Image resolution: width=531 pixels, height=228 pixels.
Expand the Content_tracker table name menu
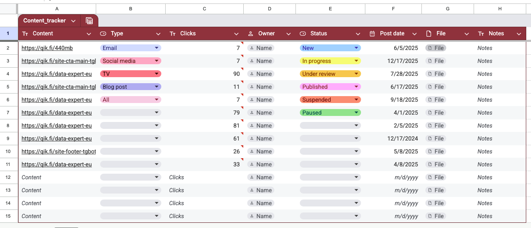click(73, 21)
